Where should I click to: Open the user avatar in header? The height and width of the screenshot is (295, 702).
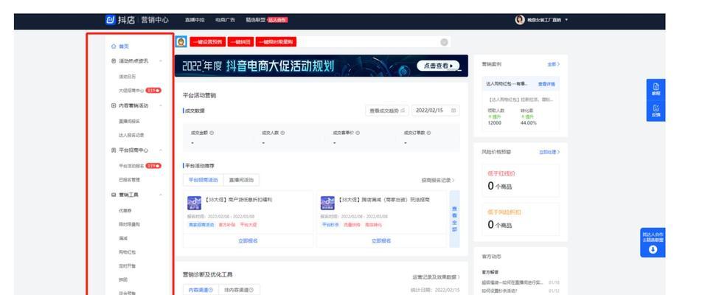coord(520,20)
